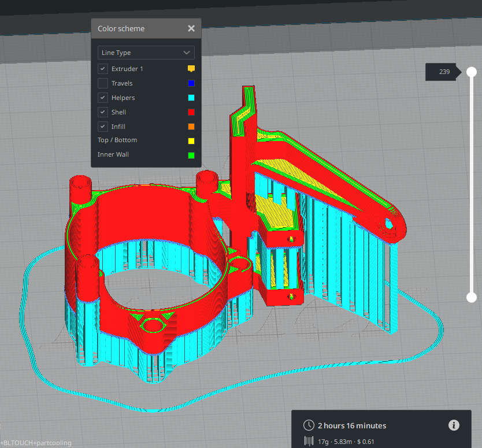
Task: Click the '+BLTOUCH+partcooling' job name text
Action: pyautogui.click(x=36, y=443)
